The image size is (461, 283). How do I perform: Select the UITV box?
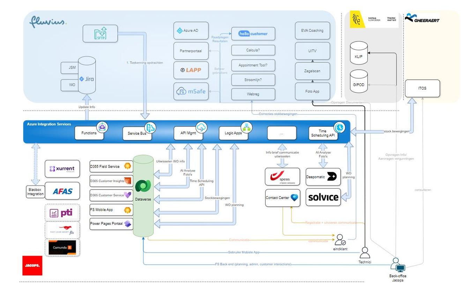pyautogui.click(x=312, y=51)
